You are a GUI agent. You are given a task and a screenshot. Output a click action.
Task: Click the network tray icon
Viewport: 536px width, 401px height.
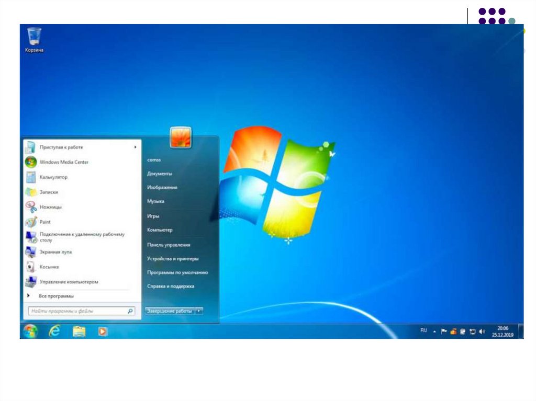click(x=473, y=331)
